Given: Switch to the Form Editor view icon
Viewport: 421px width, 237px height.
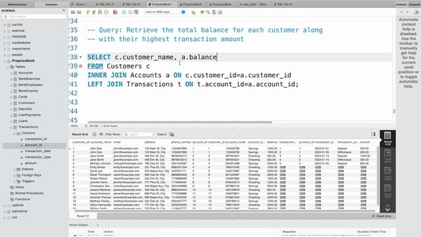Looking at the screenshot, I should (387, 157).
